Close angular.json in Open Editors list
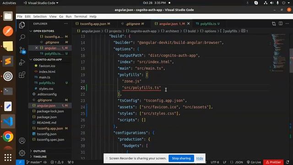This screenshot has height=165, width=293. click(37, 48)
